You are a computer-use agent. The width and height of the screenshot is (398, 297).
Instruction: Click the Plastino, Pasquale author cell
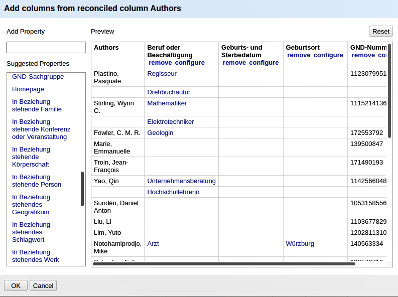click(118, 77)
